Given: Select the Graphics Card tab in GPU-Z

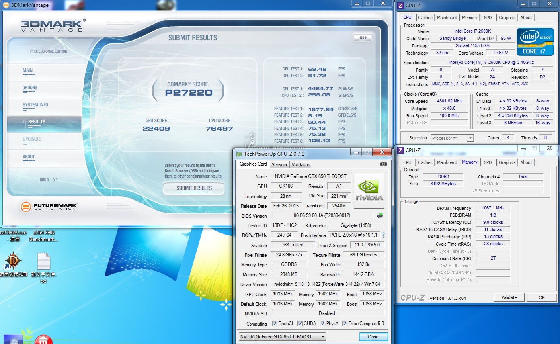Looking at the screenshot, I should (x=253, y=164).
